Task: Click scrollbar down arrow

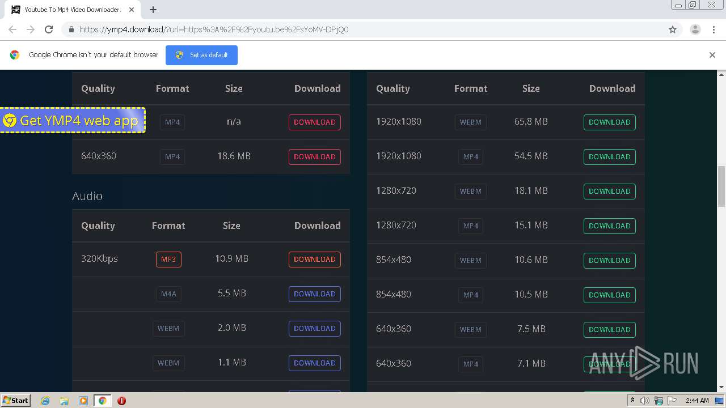Action: [x=721, y=387]
